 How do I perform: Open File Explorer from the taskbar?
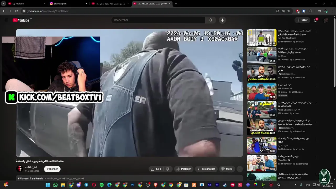tap(63, 185)
